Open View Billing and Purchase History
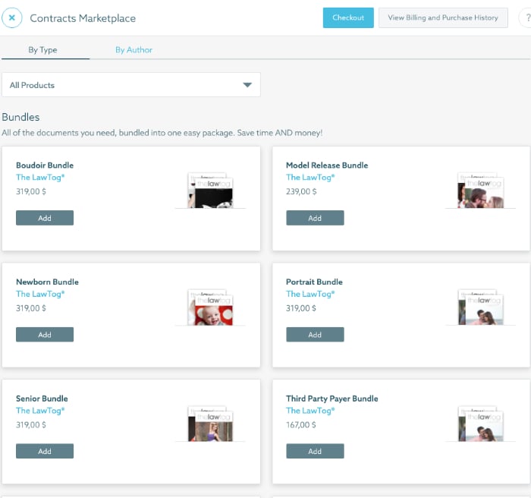This screenshot has height=498, width=531. click(x=443, y=17)
